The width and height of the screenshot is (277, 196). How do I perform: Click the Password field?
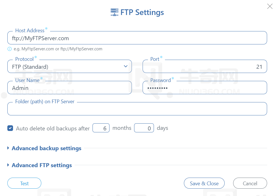[x=205, y=88]
